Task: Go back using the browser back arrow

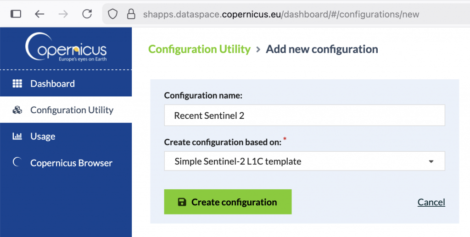Action: coord(40,14)
